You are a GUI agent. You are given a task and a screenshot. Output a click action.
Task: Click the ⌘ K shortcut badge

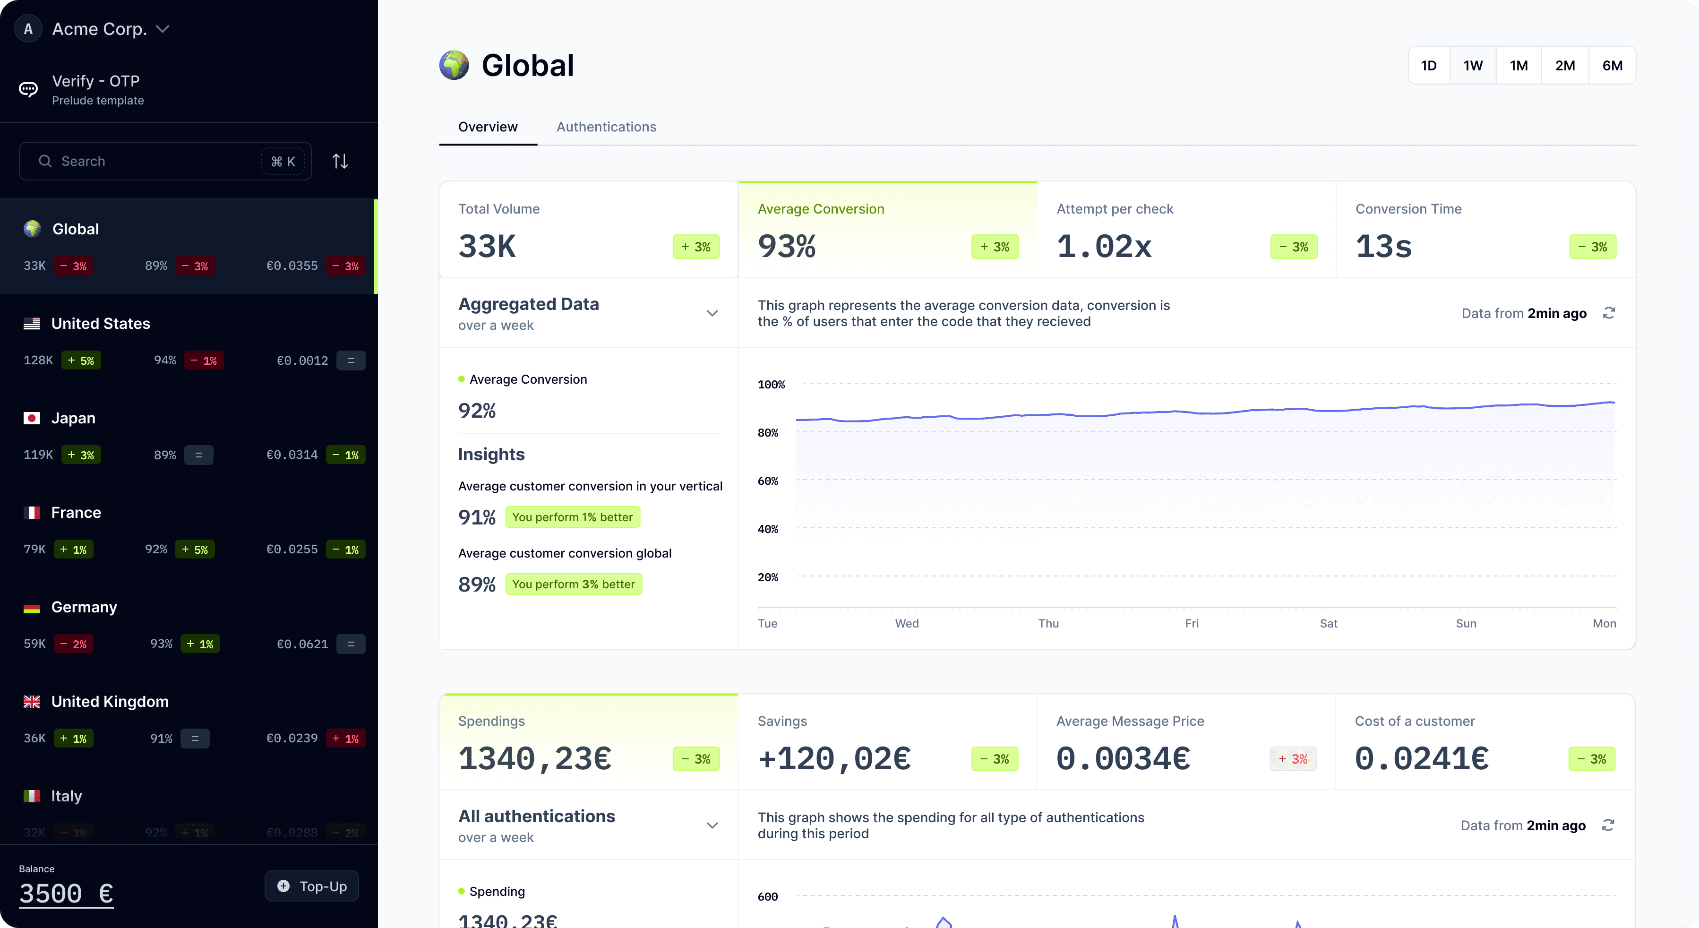coord(283,162)
